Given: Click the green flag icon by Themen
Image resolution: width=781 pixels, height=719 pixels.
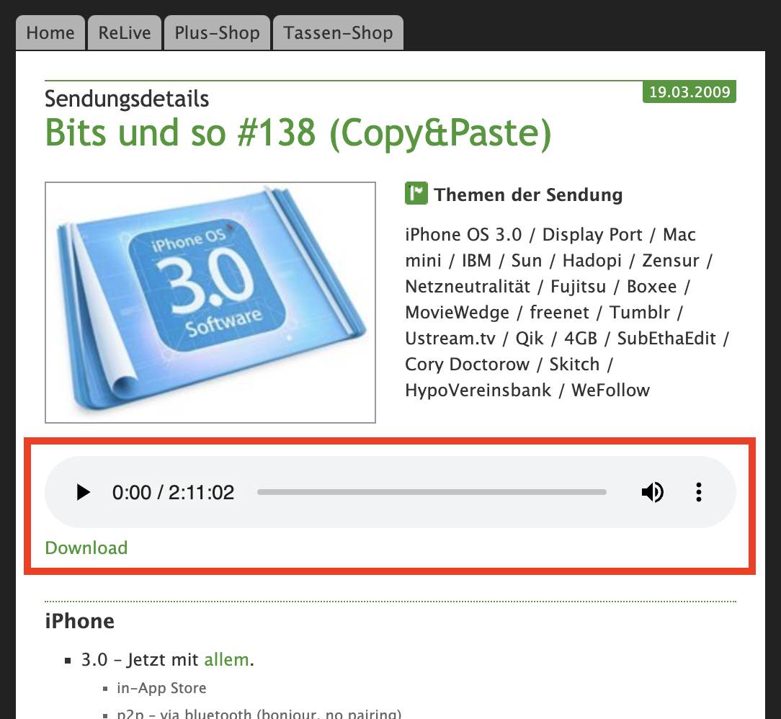Looking at the screenshot, I should click(416, 194).
